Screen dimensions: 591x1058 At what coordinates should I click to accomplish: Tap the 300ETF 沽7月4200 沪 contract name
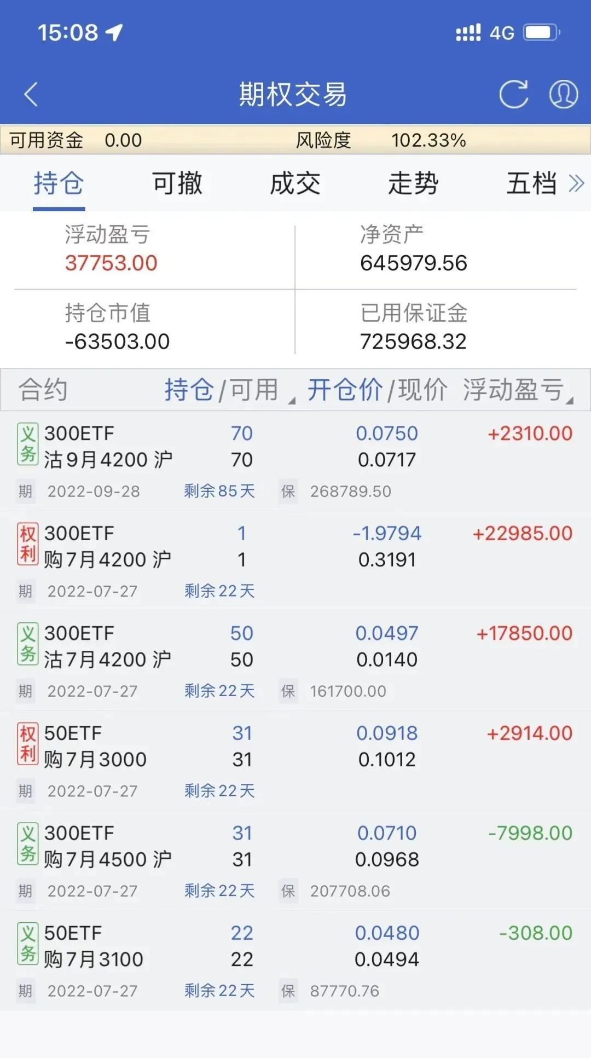tap(107, 647)
